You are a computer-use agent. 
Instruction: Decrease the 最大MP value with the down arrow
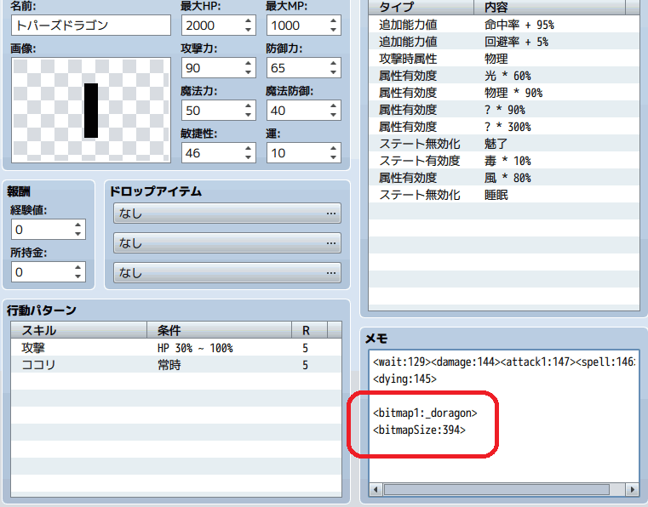tap(333, 30)
